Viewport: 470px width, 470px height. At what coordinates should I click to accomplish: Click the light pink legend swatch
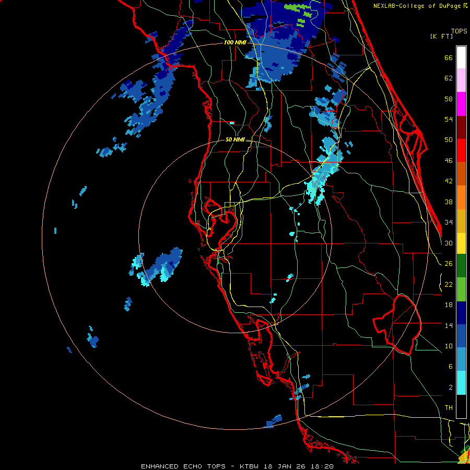click(x=461, y=80)
